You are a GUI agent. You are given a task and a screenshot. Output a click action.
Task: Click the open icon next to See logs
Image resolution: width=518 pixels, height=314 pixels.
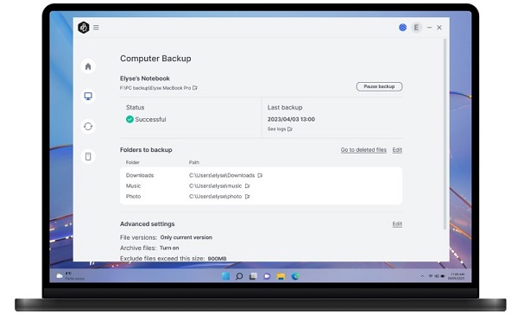point(290,129)
